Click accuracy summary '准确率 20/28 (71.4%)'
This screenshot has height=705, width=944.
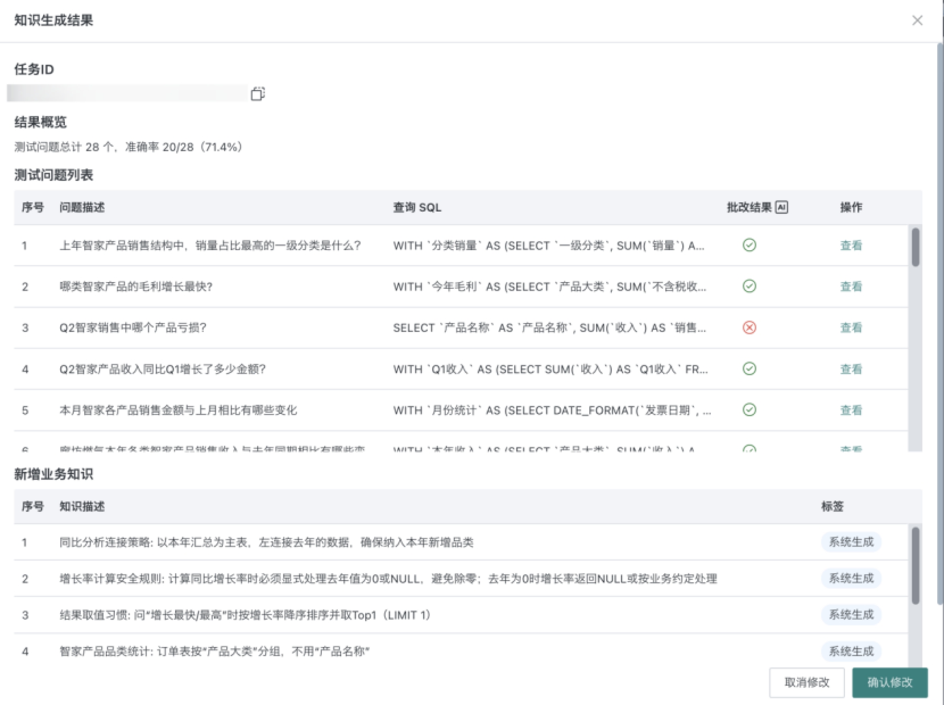coord(184,147)
